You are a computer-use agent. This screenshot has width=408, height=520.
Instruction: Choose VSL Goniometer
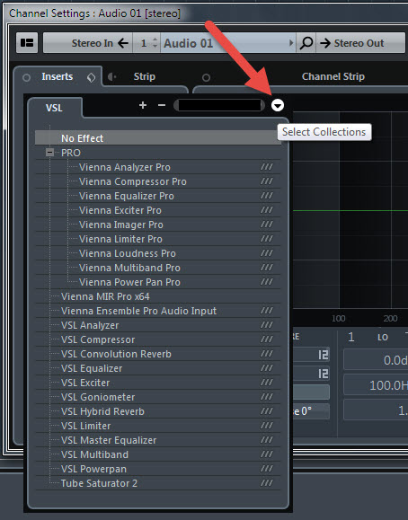[158, 397]
